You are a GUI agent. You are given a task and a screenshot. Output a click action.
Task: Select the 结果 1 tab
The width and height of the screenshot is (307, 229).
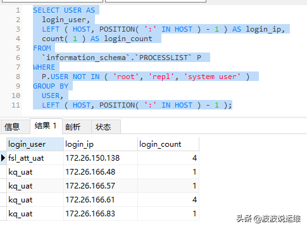click(x=46, y=126)
